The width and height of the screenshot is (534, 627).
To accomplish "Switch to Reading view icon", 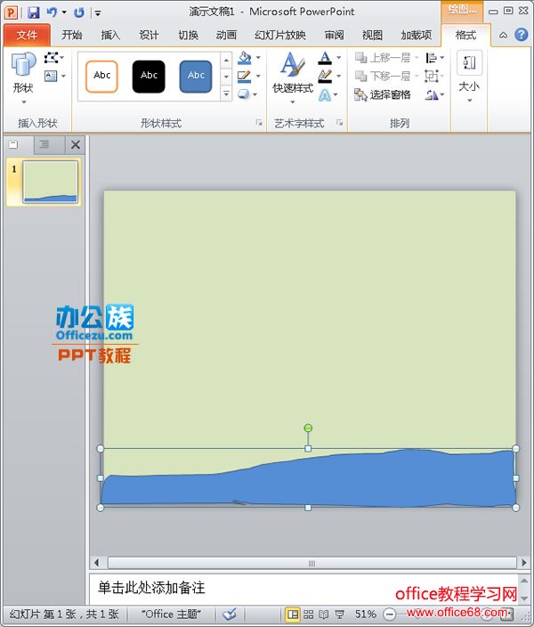I will (x=324, y=614).
